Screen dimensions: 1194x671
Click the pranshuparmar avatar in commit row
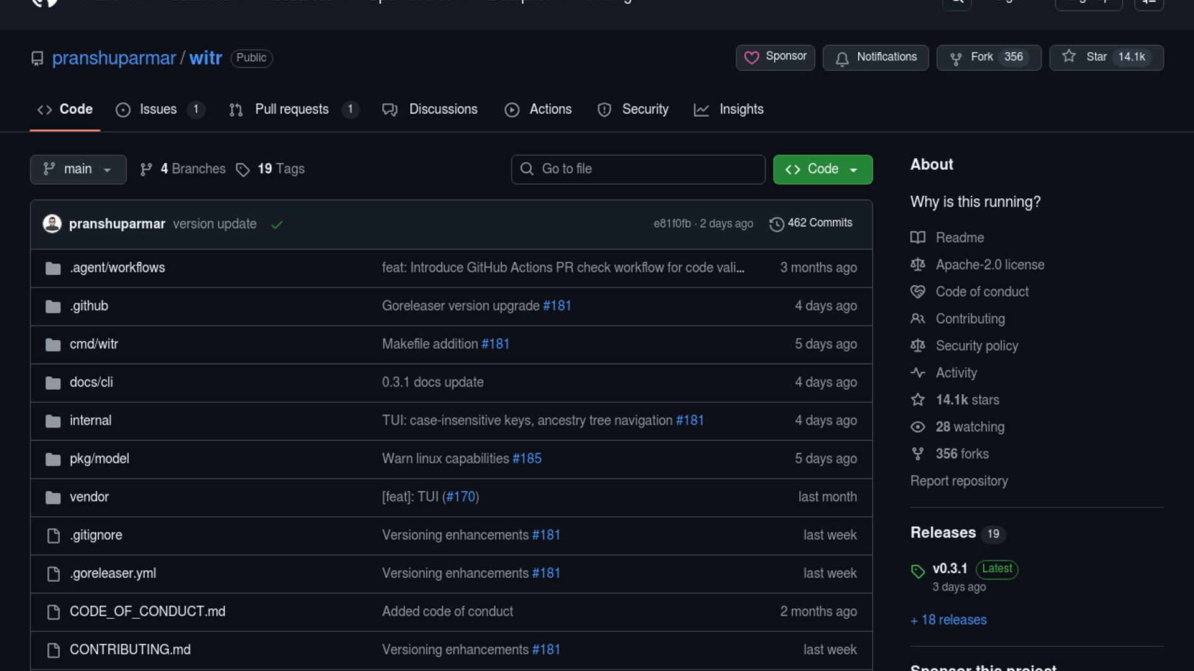[x=52, y=224]
